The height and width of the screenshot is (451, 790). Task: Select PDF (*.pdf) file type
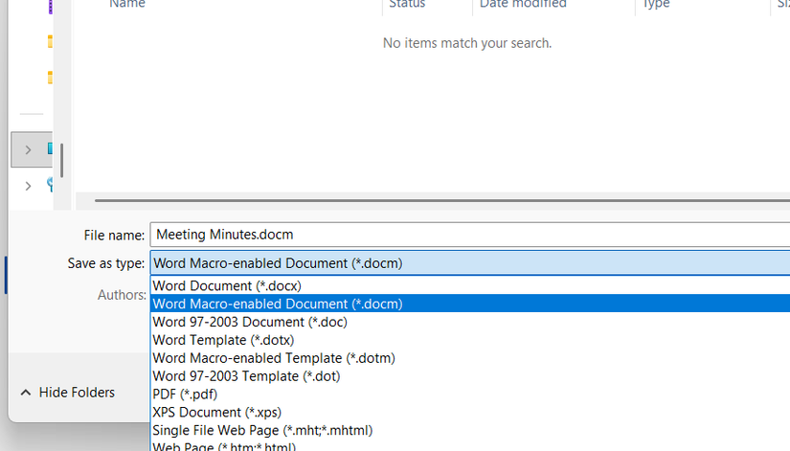coord(470,395)
